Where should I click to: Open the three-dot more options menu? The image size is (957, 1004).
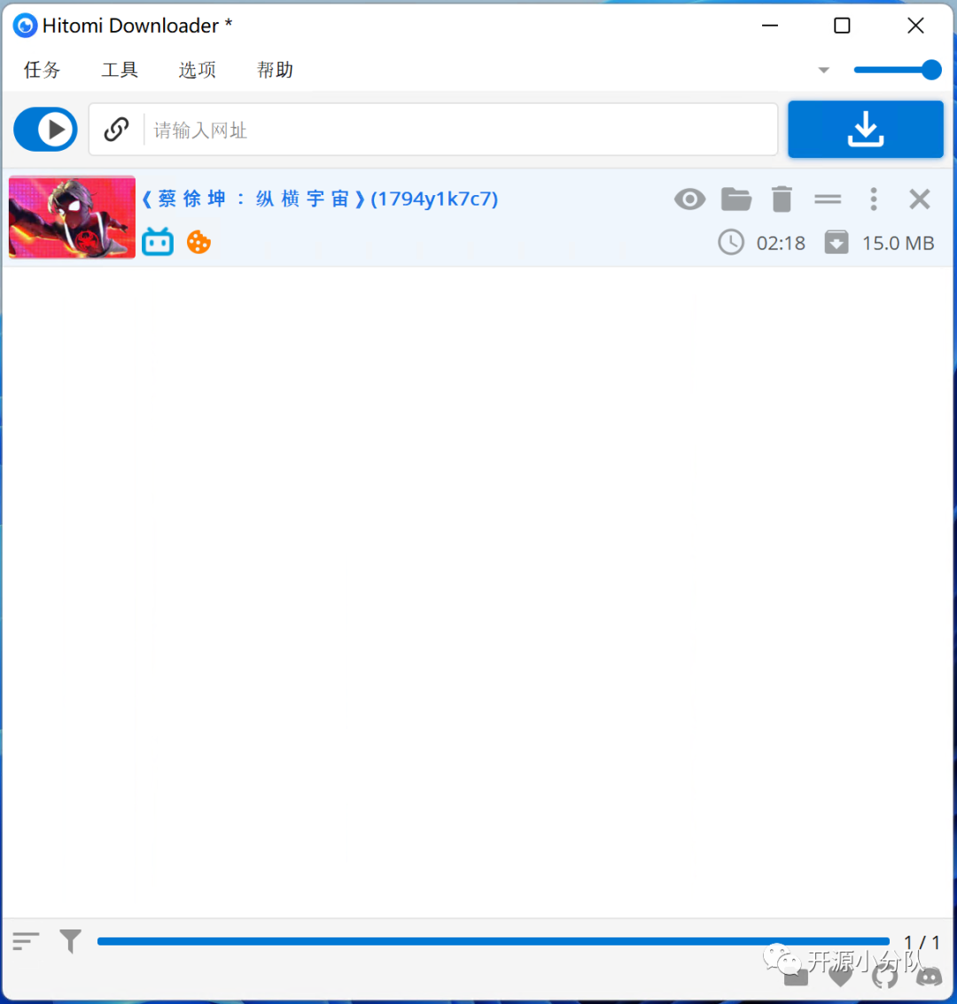[x=874, y=200]
